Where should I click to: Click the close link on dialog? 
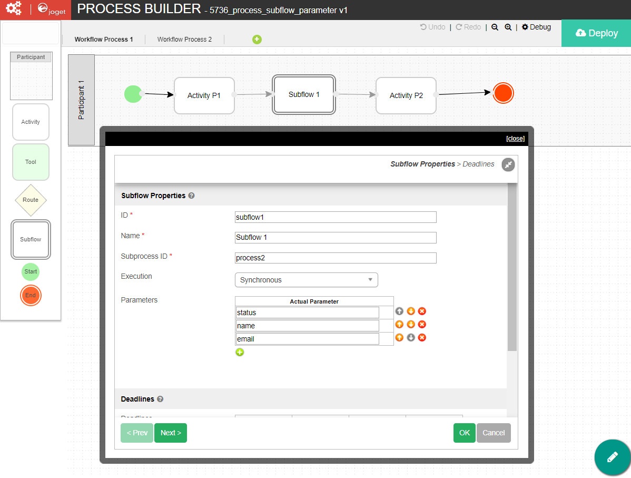pyautogui.click(x=515, y=139)
